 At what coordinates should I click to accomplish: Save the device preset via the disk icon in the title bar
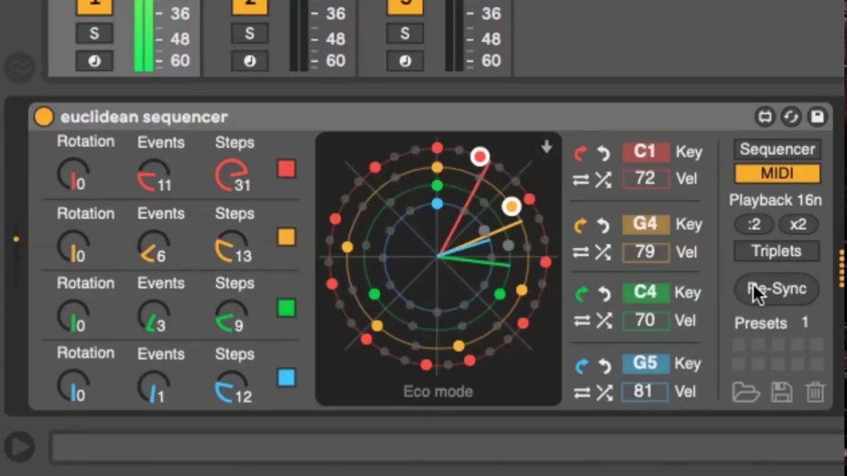[x=817, y=117]
